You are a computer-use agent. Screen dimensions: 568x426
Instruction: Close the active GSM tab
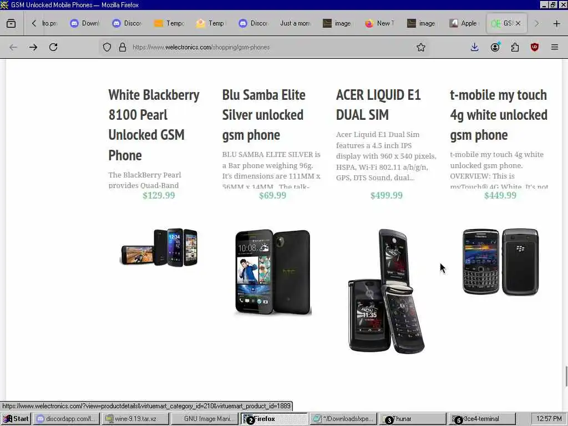(518, 23)
